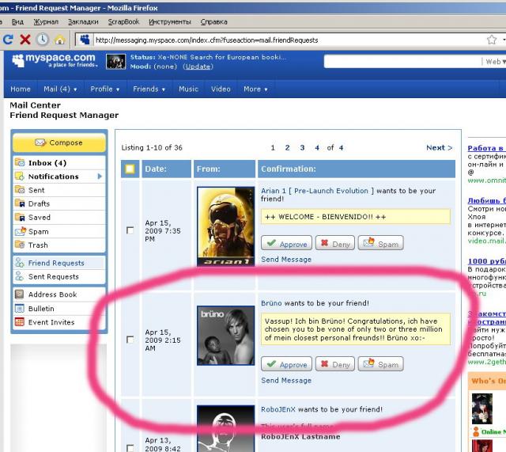Click the myspace.com logo
Viewport: 506px width, 452px height.
[x=55, y=60]
